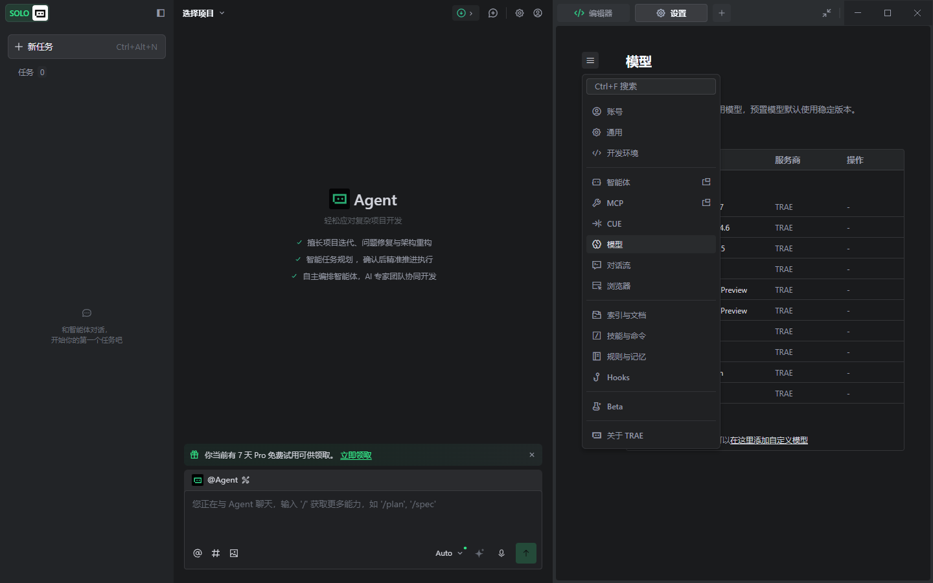This screenshot has width=933, height=583.
Task: Click the 操作 column header
Action: point(855,160)
